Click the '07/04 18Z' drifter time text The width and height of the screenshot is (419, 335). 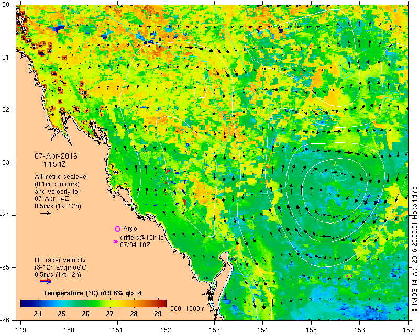click(135, 244)
